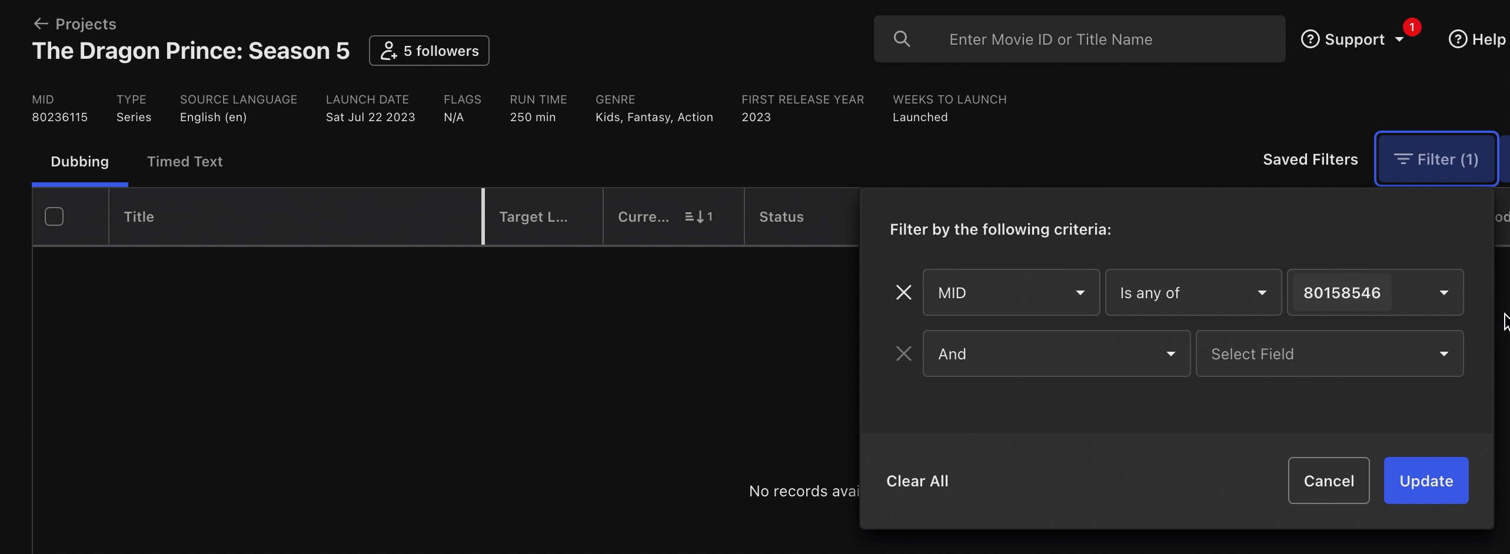
Task: Open the red notification badge
Action: 1412,27
